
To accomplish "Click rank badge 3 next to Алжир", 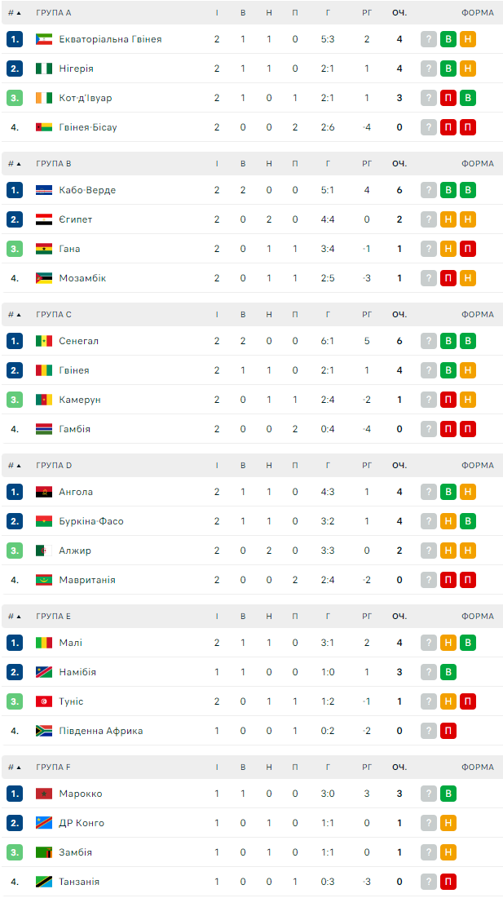I will click(15, 551).
